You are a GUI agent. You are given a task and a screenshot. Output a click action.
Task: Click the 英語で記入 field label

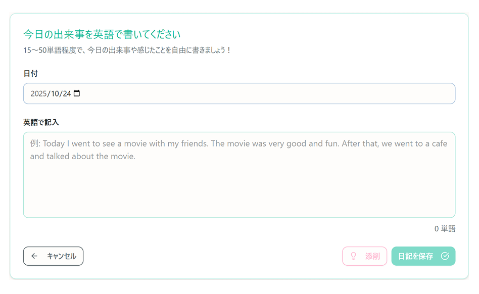click(x=41, y=122)
